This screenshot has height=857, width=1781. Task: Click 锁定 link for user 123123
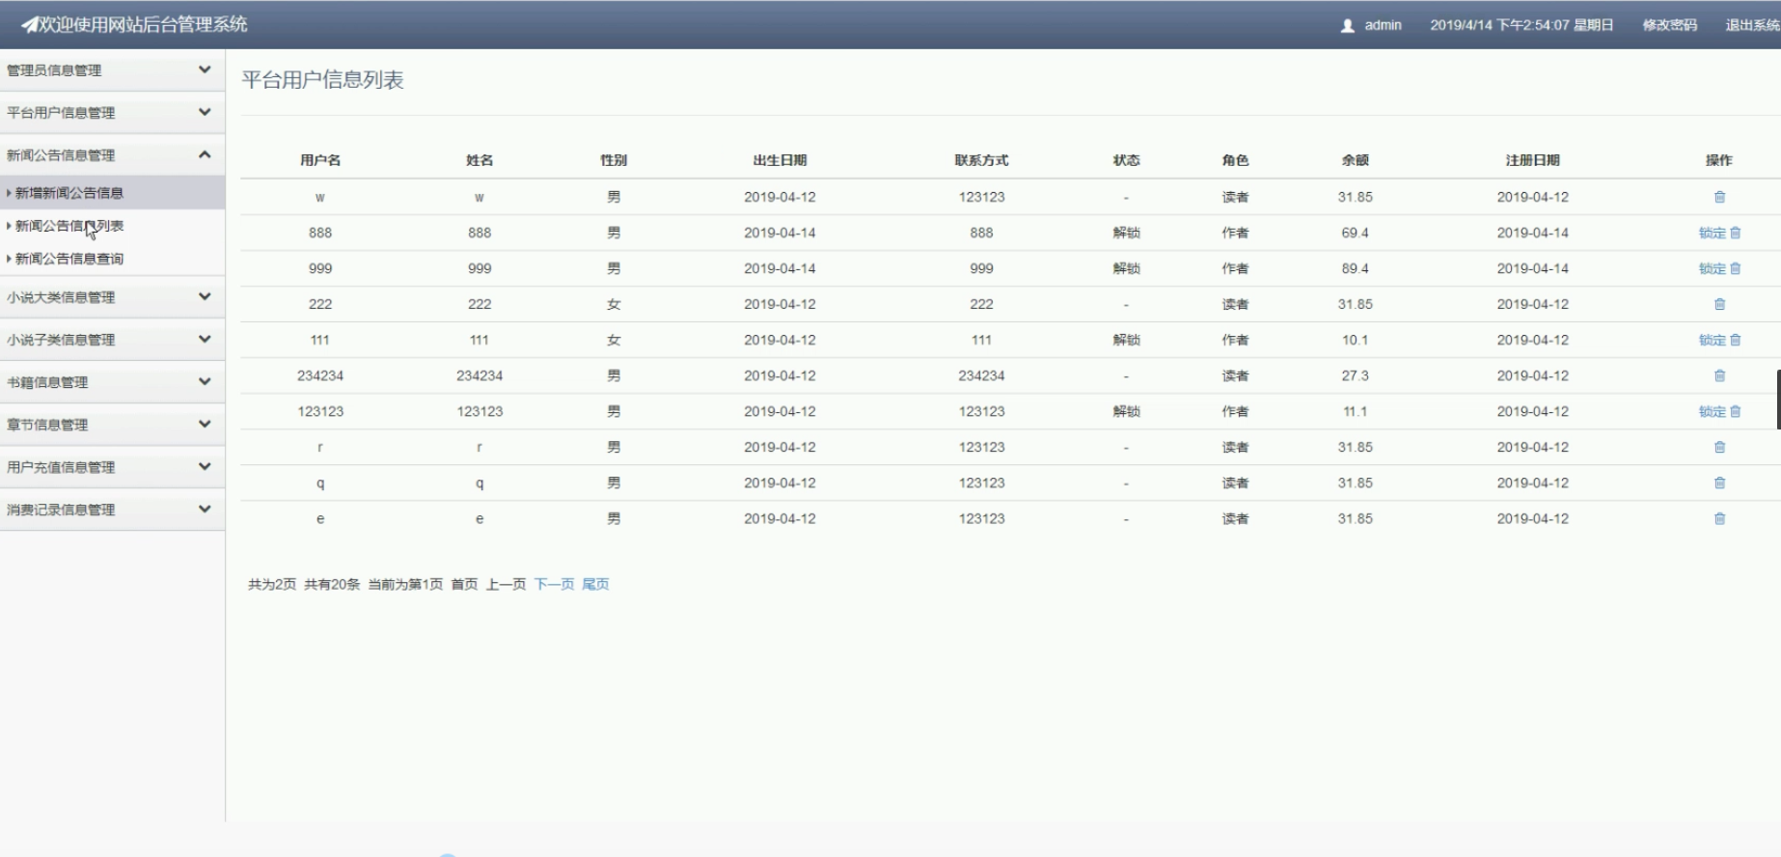[1712, 411]
